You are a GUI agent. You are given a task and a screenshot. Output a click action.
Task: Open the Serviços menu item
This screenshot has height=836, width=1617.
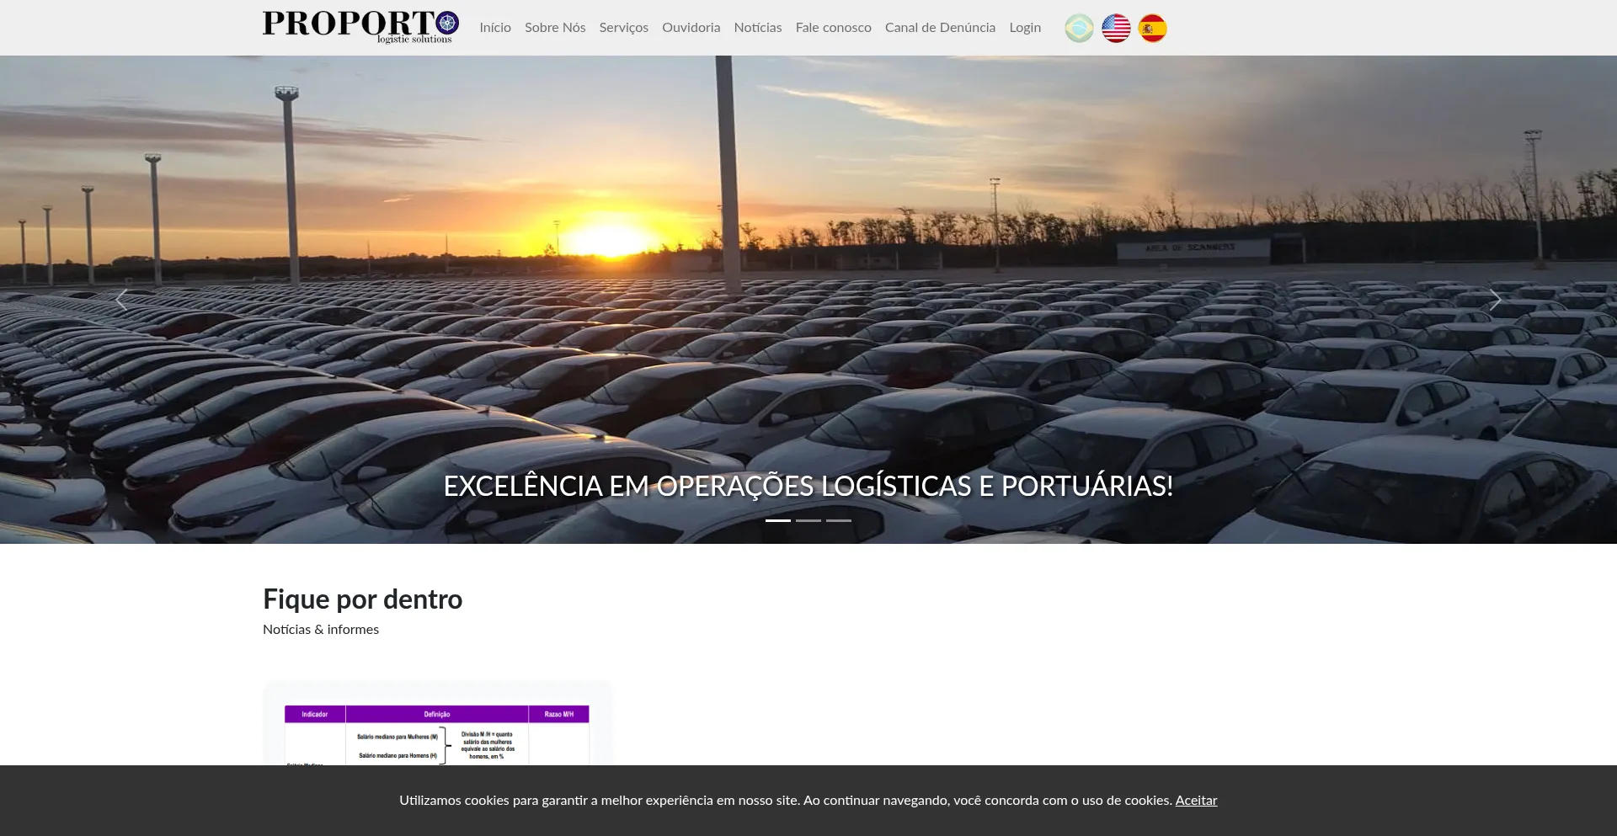click(x=624, y=28)
